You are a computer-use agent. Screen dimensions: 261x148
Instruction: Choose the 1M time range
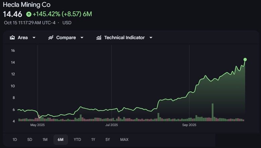[x=45, y=139]
